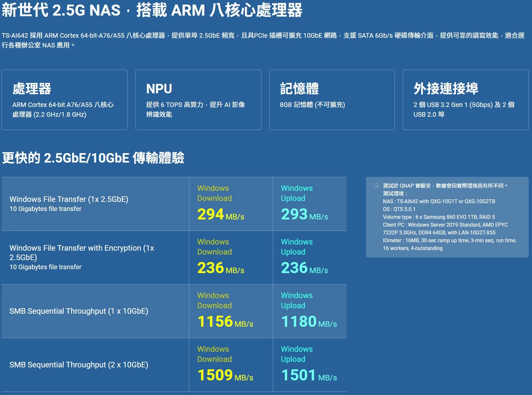
Task: Click the 2 個 USB 3.2 Gen 1 port description
Action: (464, 110)
